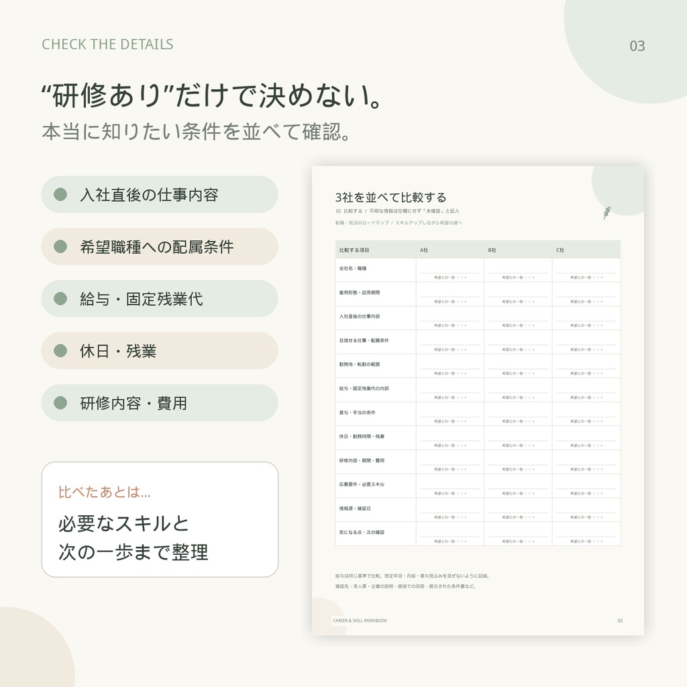The width and height of the screenshot is (687, 687).
Task: Click the 入社直後の仕事内容 row label in the table
Action: point(360,317)
